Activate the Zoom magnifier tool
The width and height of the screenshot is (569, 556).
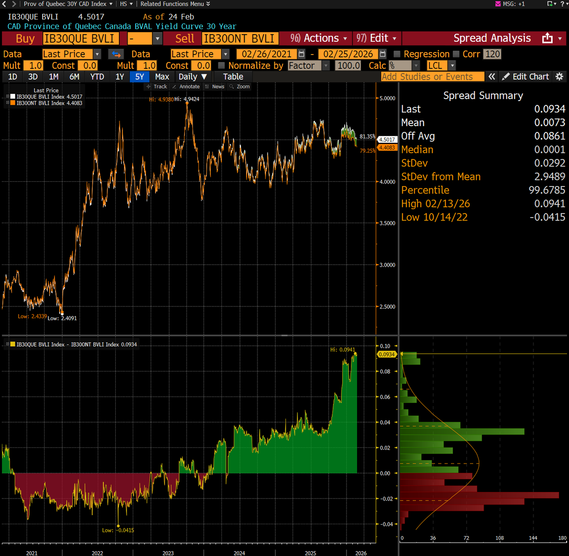[240, 86]
